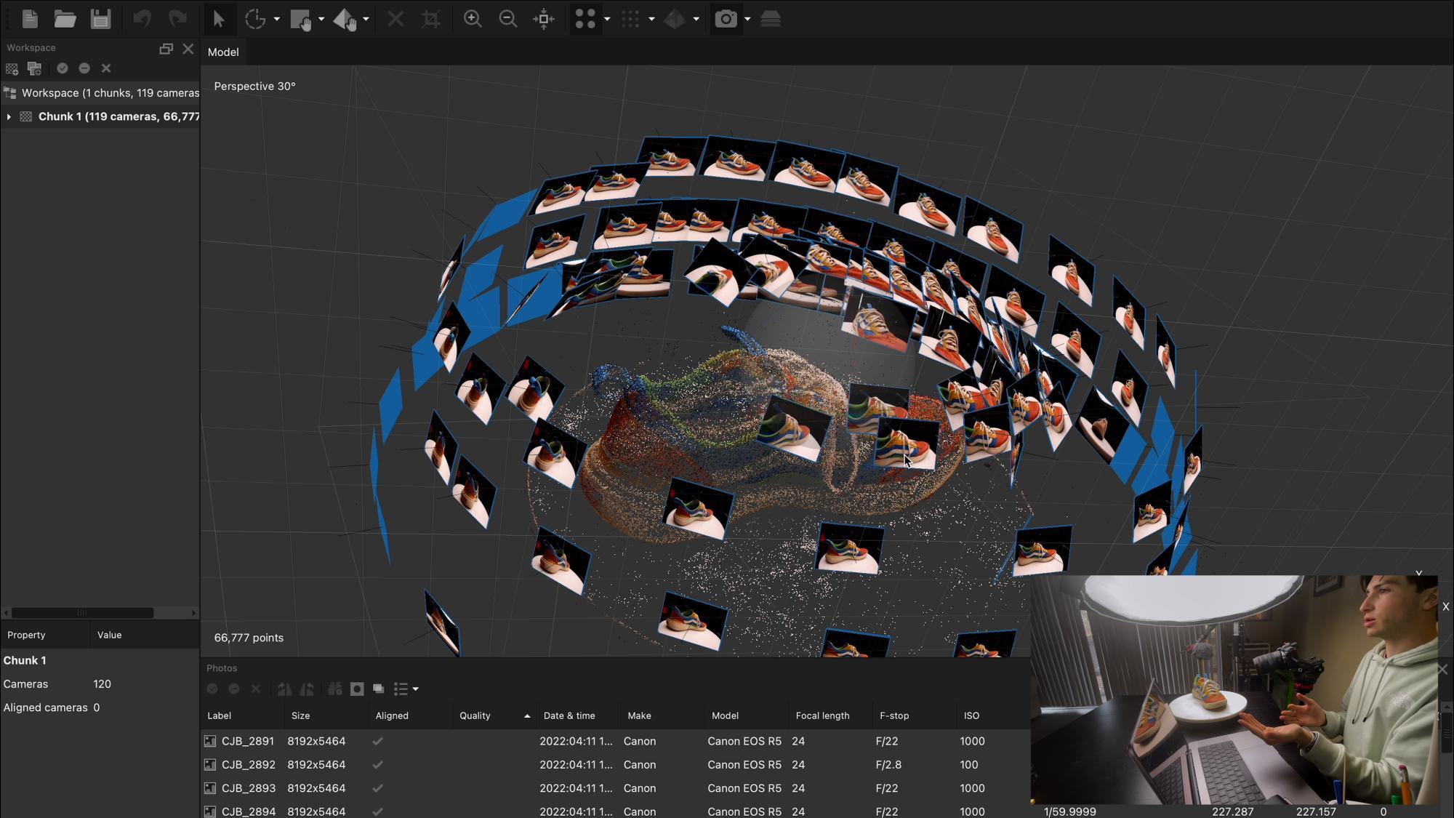1454x818 pixels.
Task: Open model view mode dropdown arrow
Action: tap(696, 19)
